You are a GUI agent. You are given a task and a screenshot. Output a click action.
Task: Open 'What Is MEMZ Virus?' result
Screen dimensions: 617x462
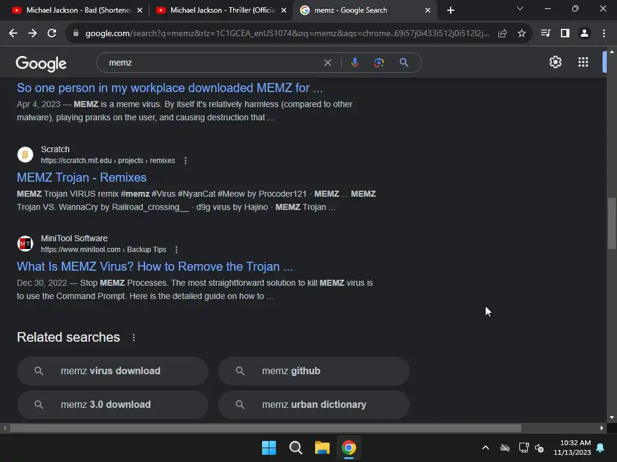155,266
